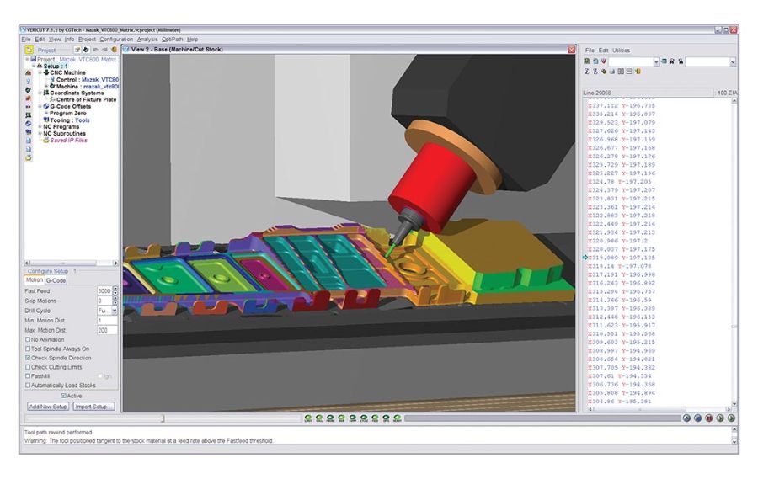Click the tooling icon in the sidebar strip
Viewport: 758px width, 479px height.
click(29, 132)
